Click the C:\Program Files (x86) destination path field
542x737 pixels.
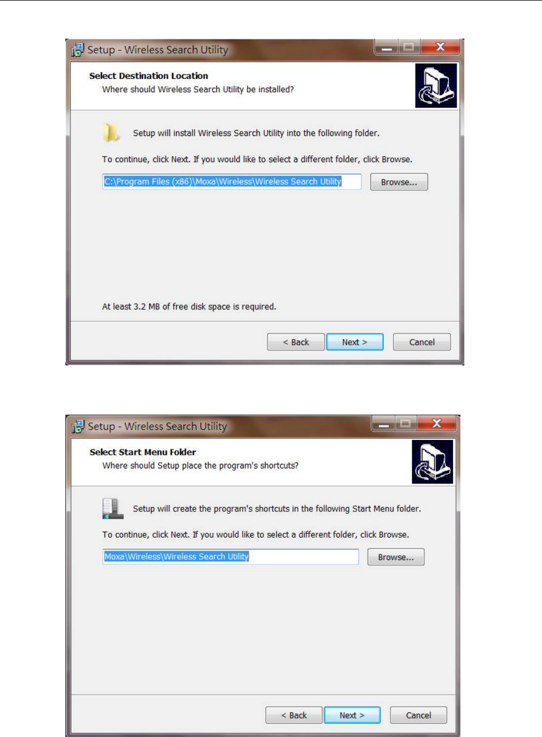[232, 181]
